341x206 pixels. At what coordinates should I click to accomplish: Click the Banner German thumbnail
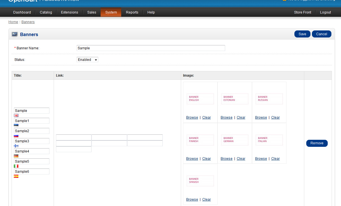tap(235, 140)
